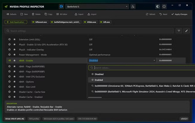195x123 pixels.
Task: Export the profile
Action: tap(79, 14)
